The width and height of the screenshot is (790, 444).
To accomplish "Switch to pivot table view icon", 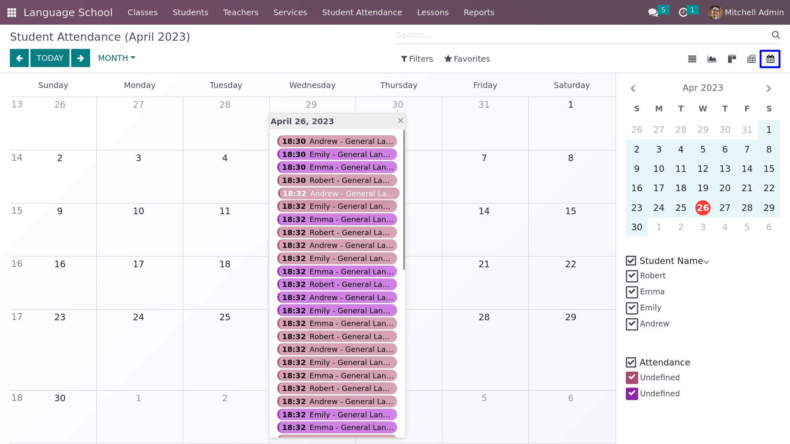I will [751, 59].
